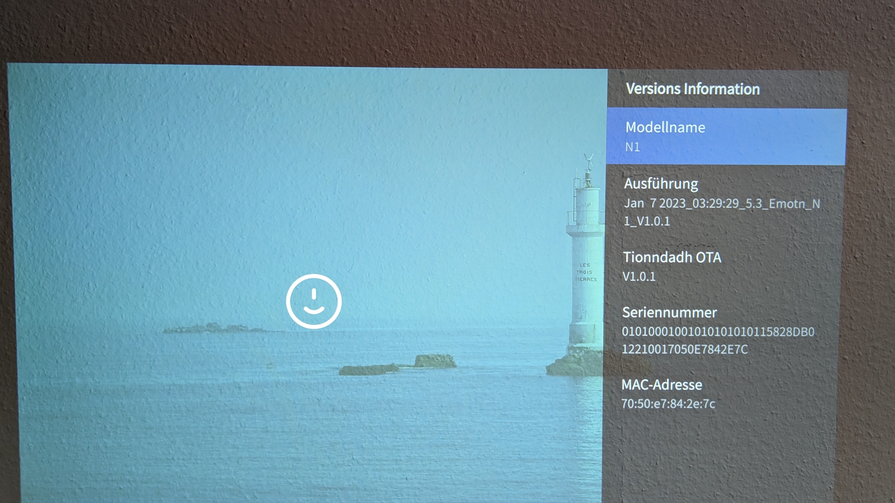Image resolution: width=895 pixels, height=503 pixels.
Task: Click the 1_V1.0.1 line under Ausführung
Action: (647, 221)
